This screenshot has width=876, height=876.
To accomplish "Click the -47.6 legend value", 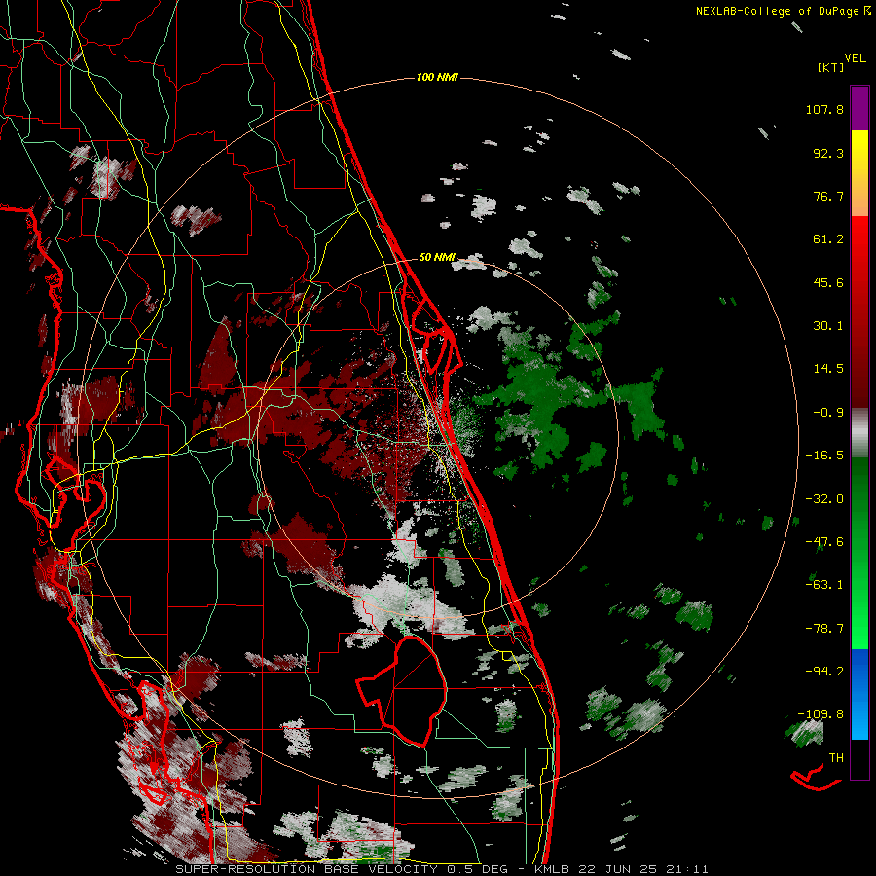I will click(824, 542).
